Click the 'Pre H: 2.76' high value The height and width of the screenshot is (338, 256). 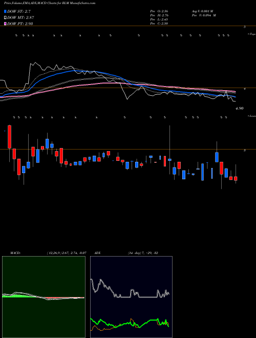click(159, 15)
